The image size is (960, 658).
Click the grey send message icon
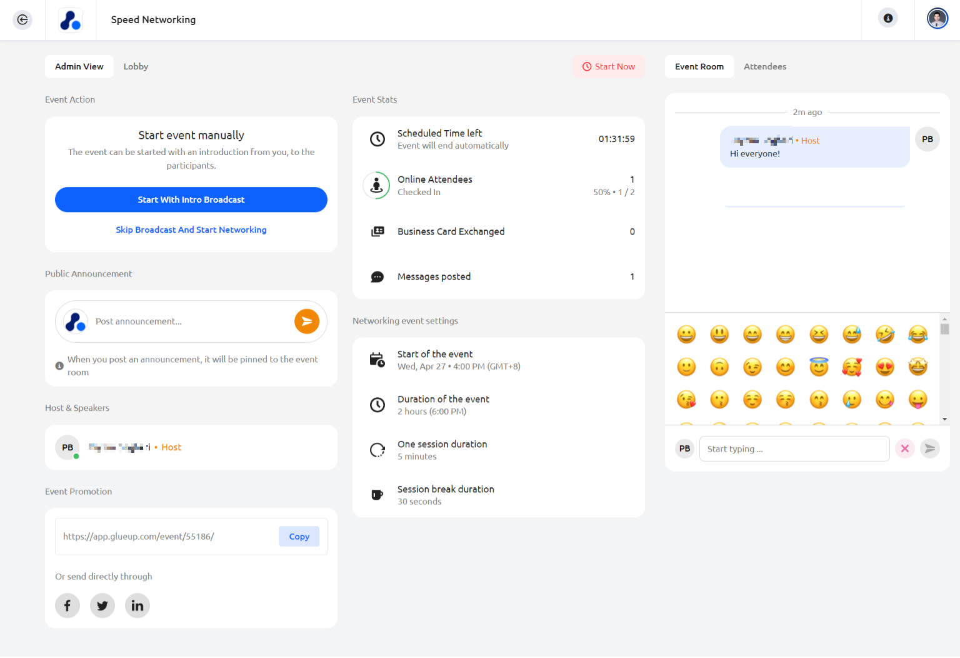(930, 448)
